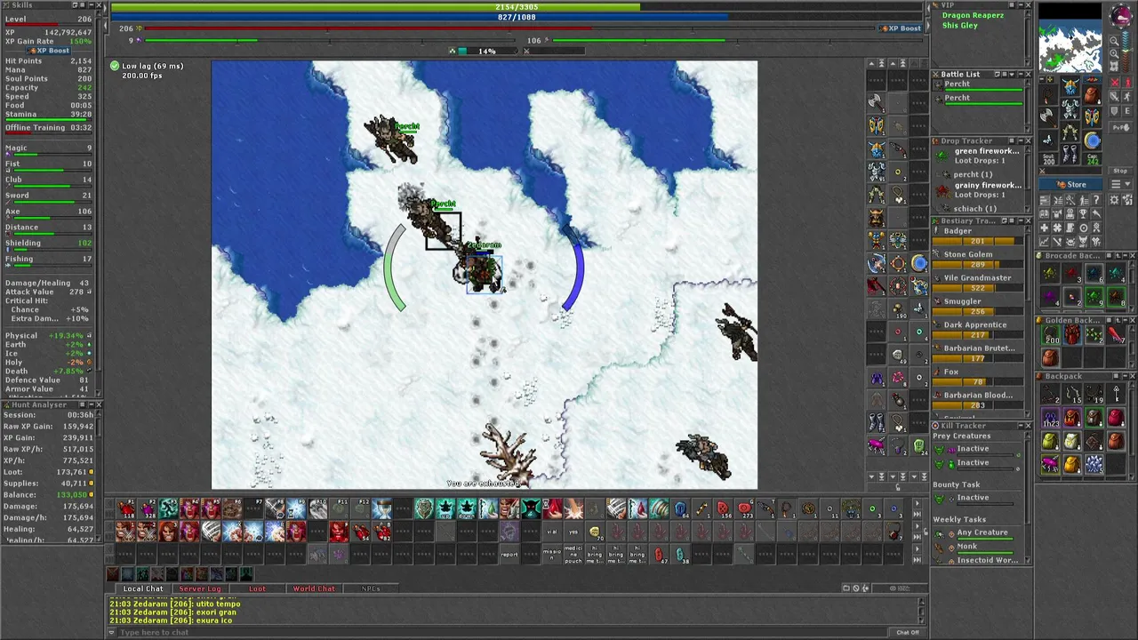Select Stone Golem bestiary entry
Image resolution: width=1138 pixels, height=640 pixels.
tap(976, 259)
